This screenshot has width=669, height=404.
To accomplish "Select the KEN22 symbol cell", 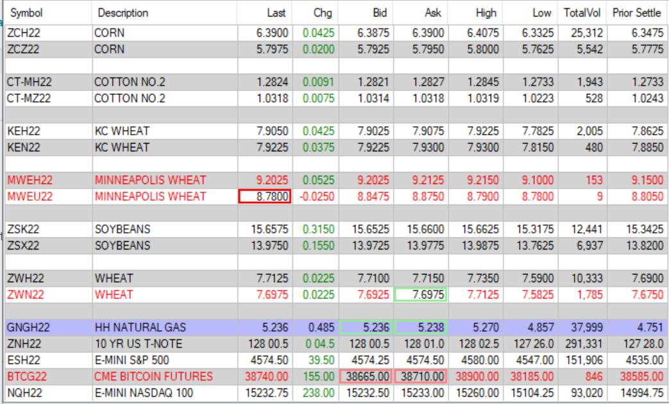I will (x=49, y=147).
